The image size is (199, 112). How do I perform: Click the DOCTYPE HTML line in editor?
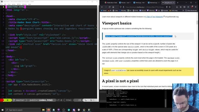(16, 7)
